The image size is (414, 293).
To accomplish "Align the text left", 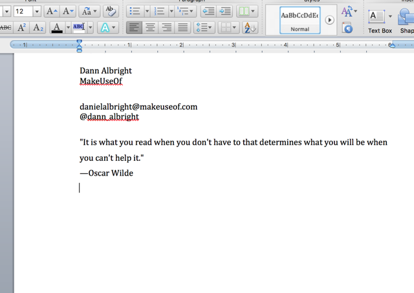I will [x=134, y=27].
